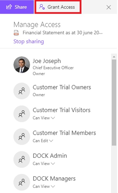Image resolution: width=118 pixels, height=193 pixels.
Task: Click Joe Joseph's profile photo
Action: pos(22,65)
